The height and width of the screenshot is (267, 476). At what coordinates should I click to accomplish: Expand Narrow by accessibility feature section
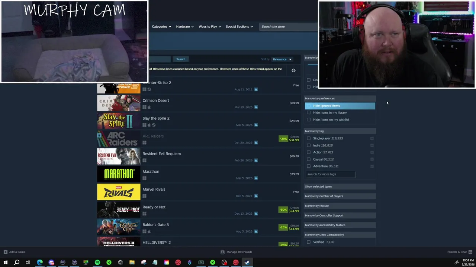(x=340, y=225)
